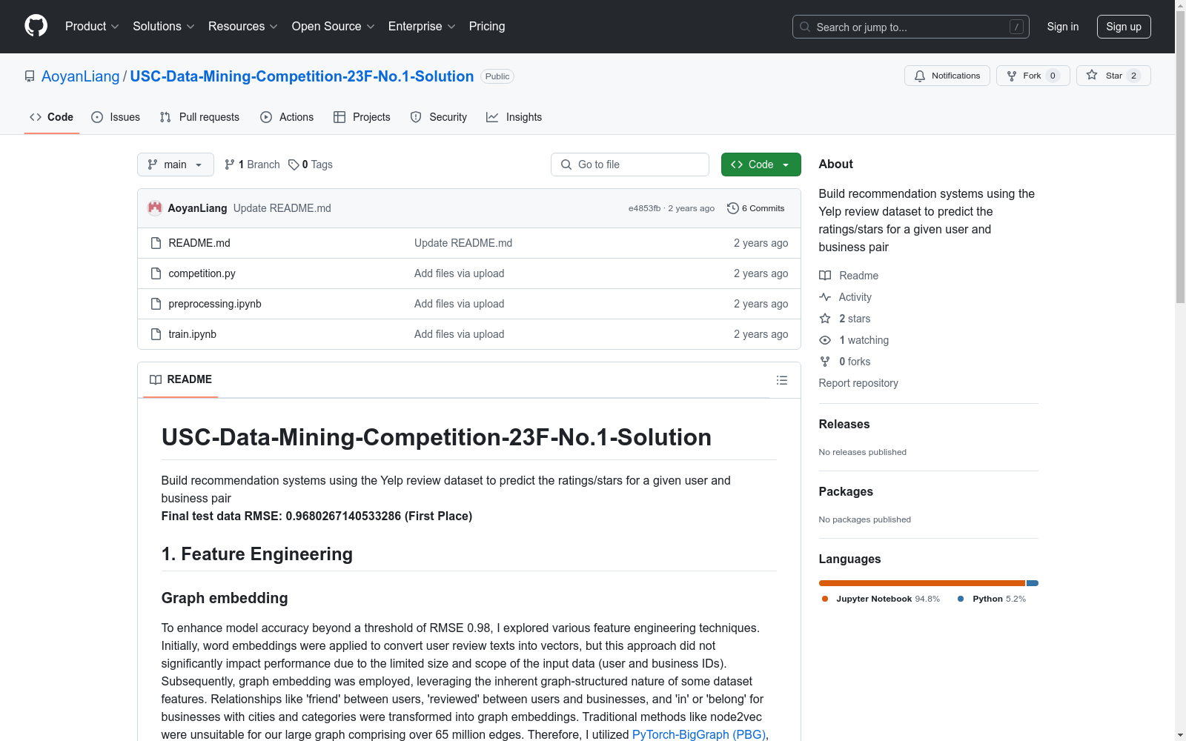View the 0 Tags link
The height and width of the screenshot is (741, 1186).
311,165
